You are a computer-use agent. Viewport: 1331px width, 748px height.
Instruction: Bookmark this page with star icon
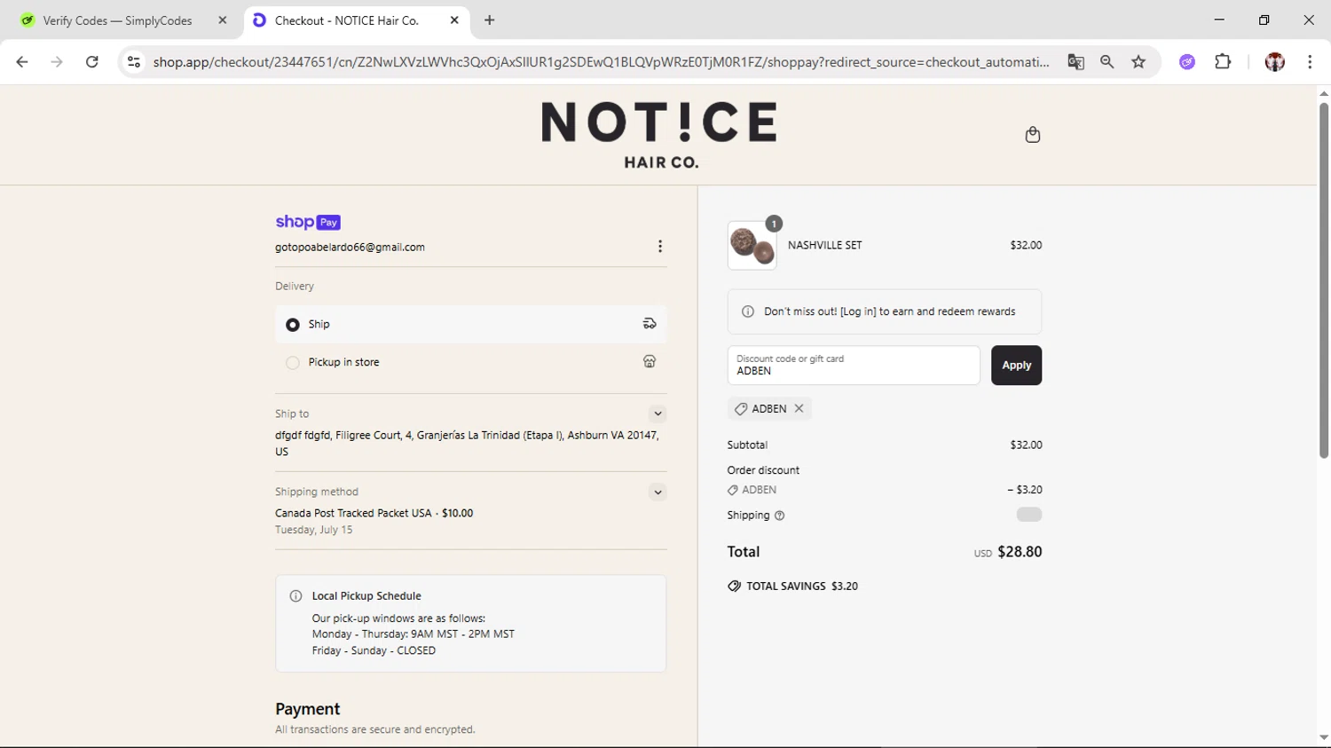tap(1138, 62)
